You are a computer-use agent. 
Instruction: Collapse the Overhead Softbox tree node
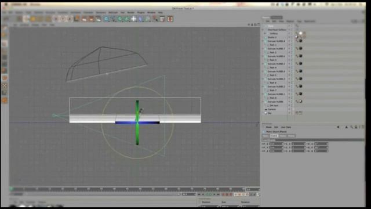tap(263, 30)
